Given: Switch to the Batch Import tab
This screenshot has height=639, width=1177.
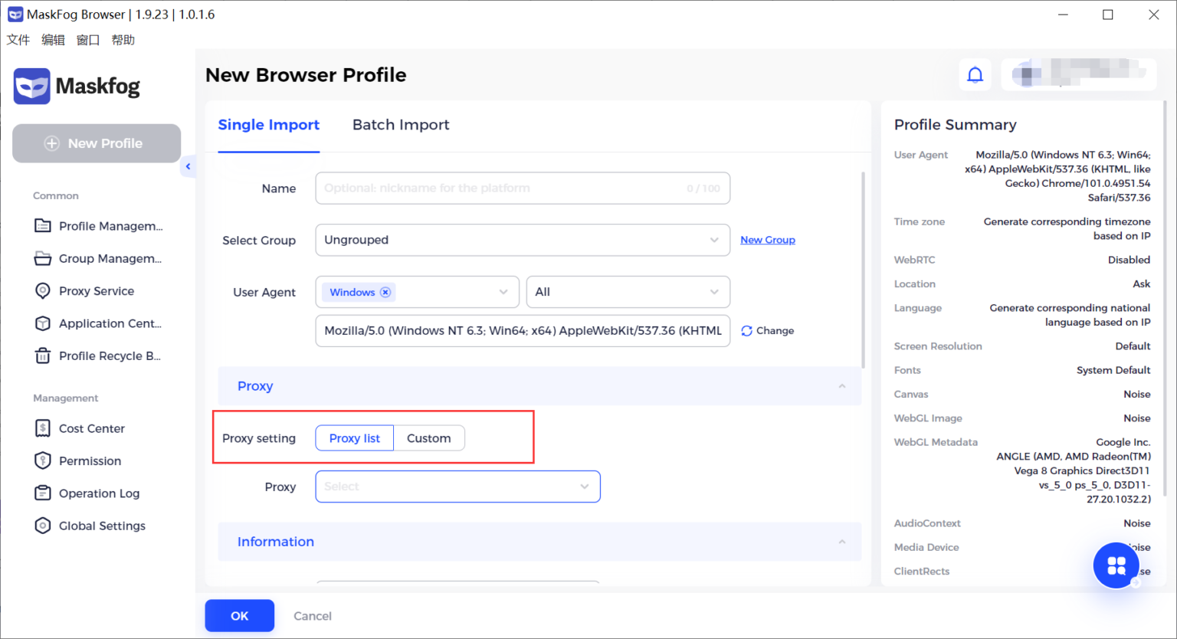Looking at the screenshot, I should coord(401,125).
